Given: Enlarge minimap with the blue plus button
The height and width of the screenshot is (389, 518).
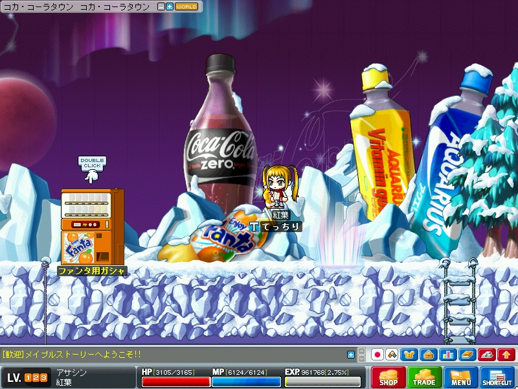Looking at the screenshot, I should tap(170, 6).
